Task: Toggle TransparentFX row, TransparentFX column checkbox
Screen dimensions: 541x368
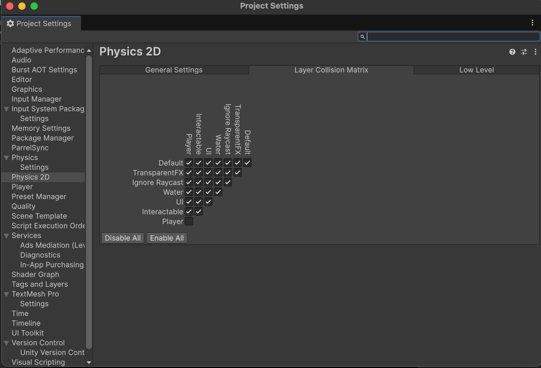Action: click(238, 172)
